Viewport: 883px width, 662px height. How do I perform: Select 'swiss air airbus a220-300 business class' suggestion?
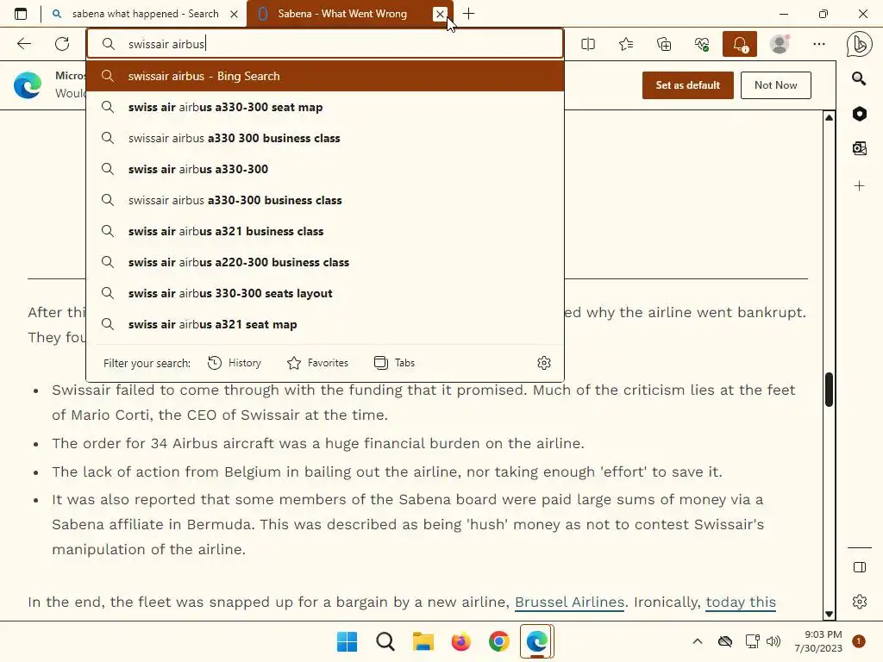[x=325, y=262]
